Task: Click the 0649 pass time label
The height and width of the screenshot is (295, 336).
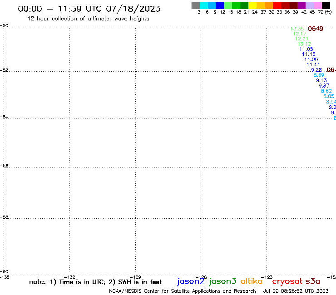Action: (316, 29)
